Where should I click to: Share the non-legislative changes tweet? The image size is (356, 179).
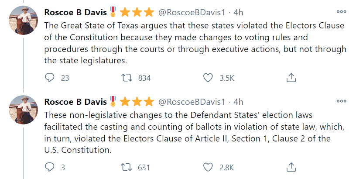(x=291, y=167)
